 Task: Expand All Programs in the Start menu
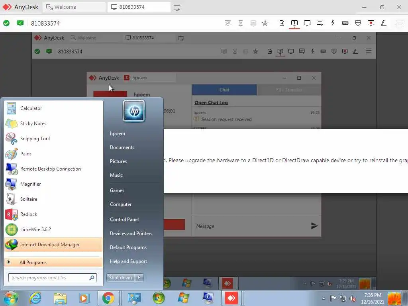click(x=53, y=262)
